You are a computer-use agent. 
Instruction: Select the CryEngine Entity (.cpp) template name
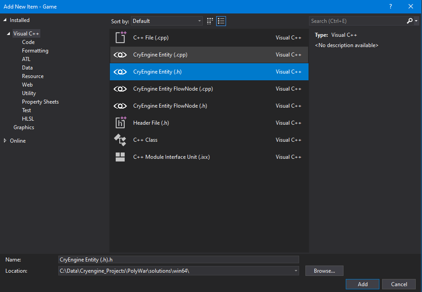point(160,55)
